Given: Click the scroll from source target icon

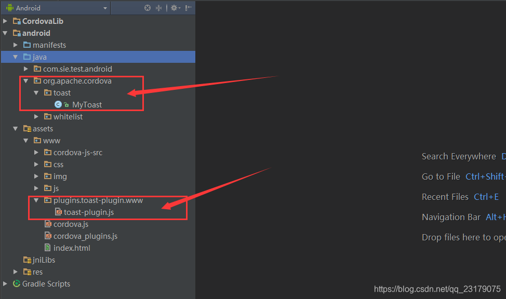Looking at the screenshot, I should click(148, 8).
